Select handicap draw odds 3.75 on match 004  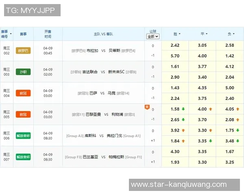[202, 98]
